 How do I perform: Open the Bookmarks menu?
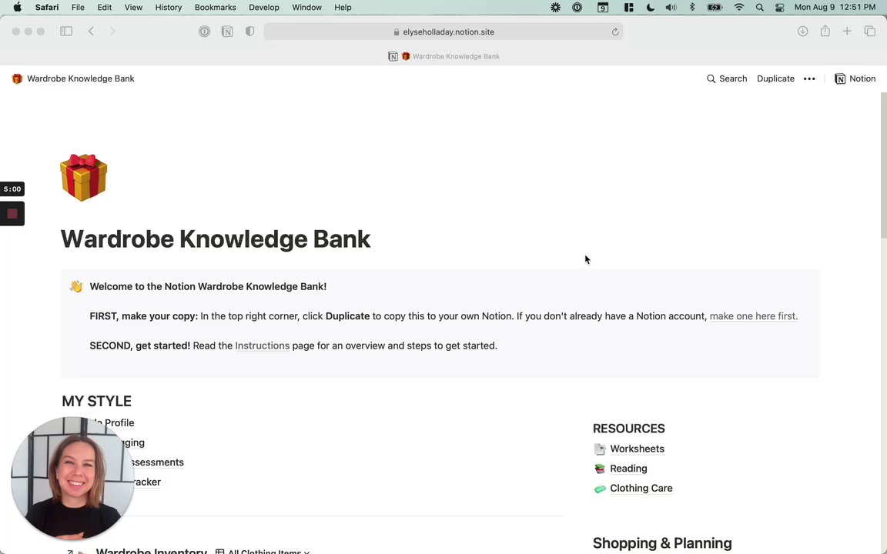pos(216,8)
